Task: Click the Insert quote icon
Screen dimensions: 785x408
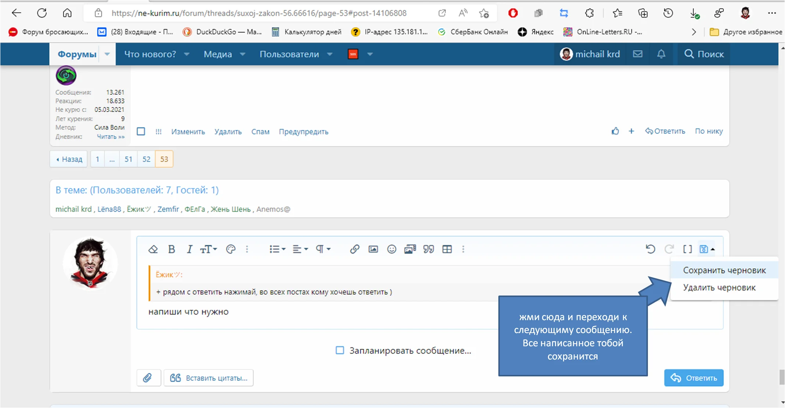Action: click(x=428, y=249)
